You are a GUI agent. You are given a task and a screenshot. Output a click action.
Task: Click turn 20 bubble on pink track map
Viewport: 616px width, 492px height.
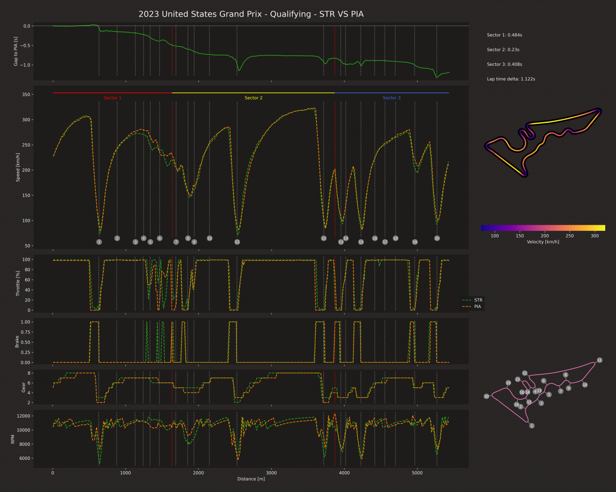point(486,396)
